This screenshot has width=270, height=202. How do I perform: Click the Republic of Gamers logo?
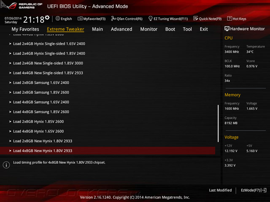click(x=22, y=5)
